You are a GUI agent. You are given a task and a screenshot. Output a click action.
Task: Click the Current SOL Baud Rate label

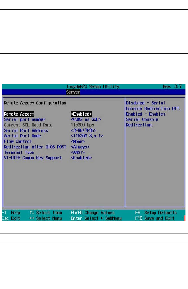pos(28,125)
